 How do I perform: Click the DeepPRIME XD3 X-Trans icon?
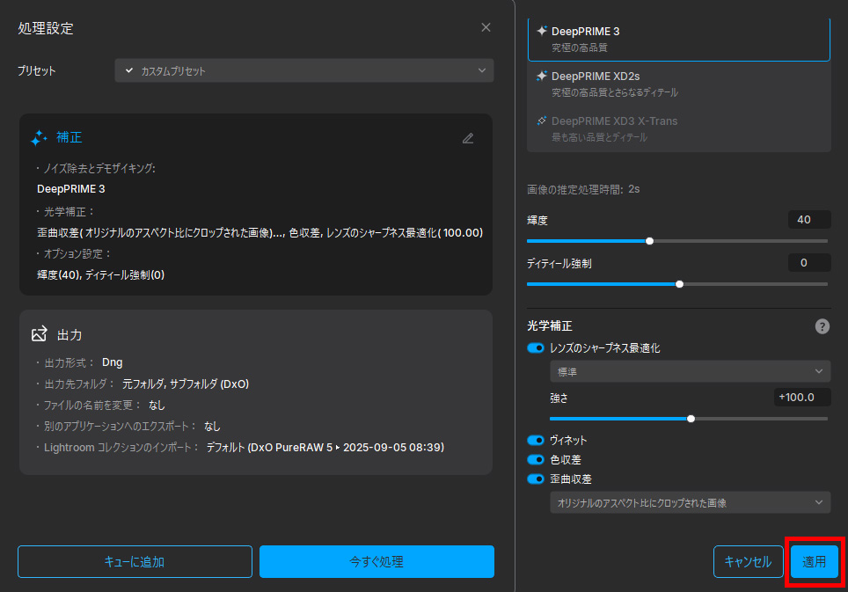541,121
